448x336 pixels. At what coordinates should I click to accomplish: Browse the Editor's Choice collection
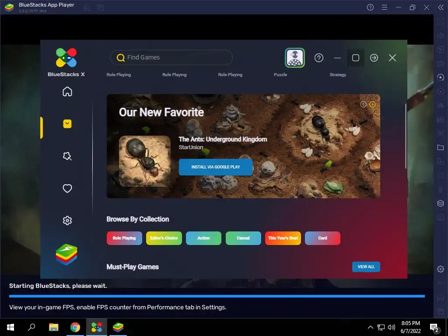(x=164, y=238)
